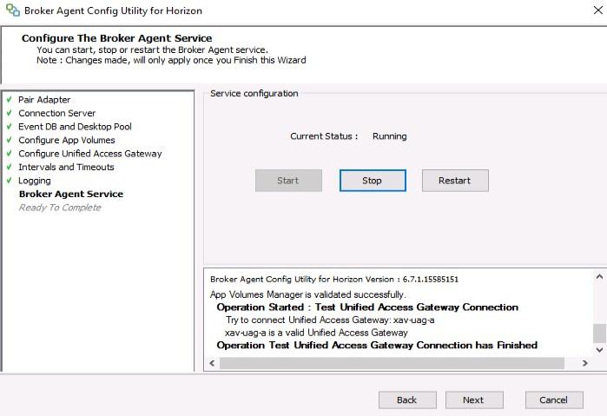The image size is (607, 416).
Task: Click the 'Changes made, will only apply' note
Action: point(171,61)
